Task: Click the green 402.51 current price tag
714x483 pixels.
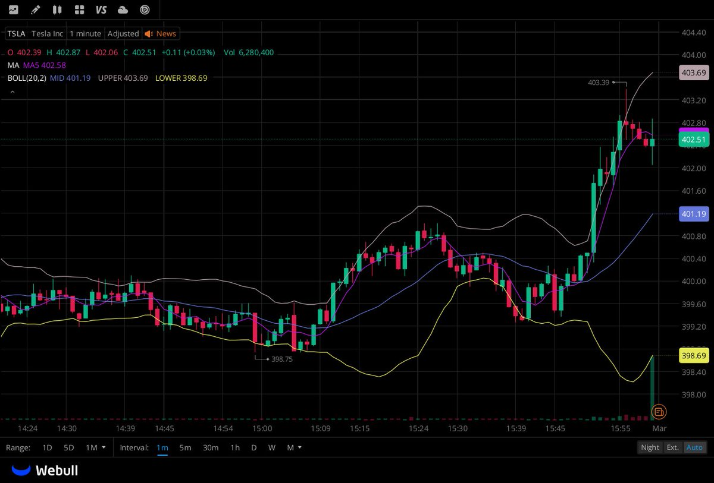Action: click(x=694, y=140)
